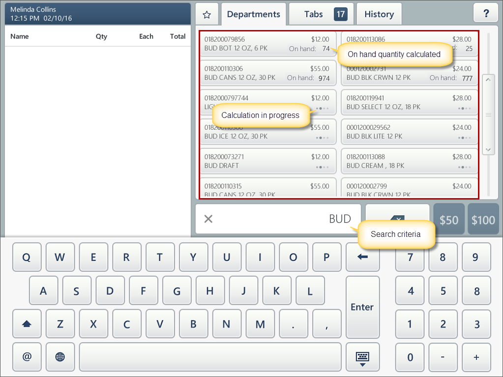Open the favorites star tab
Screen dimensions: 503x377
coord(207,14)
